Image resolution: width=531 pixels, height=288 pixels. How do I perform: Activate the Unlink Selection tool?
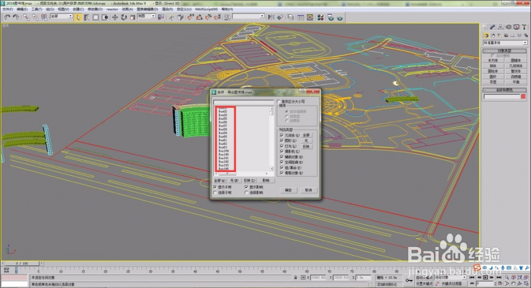click(x=35, y=17)
